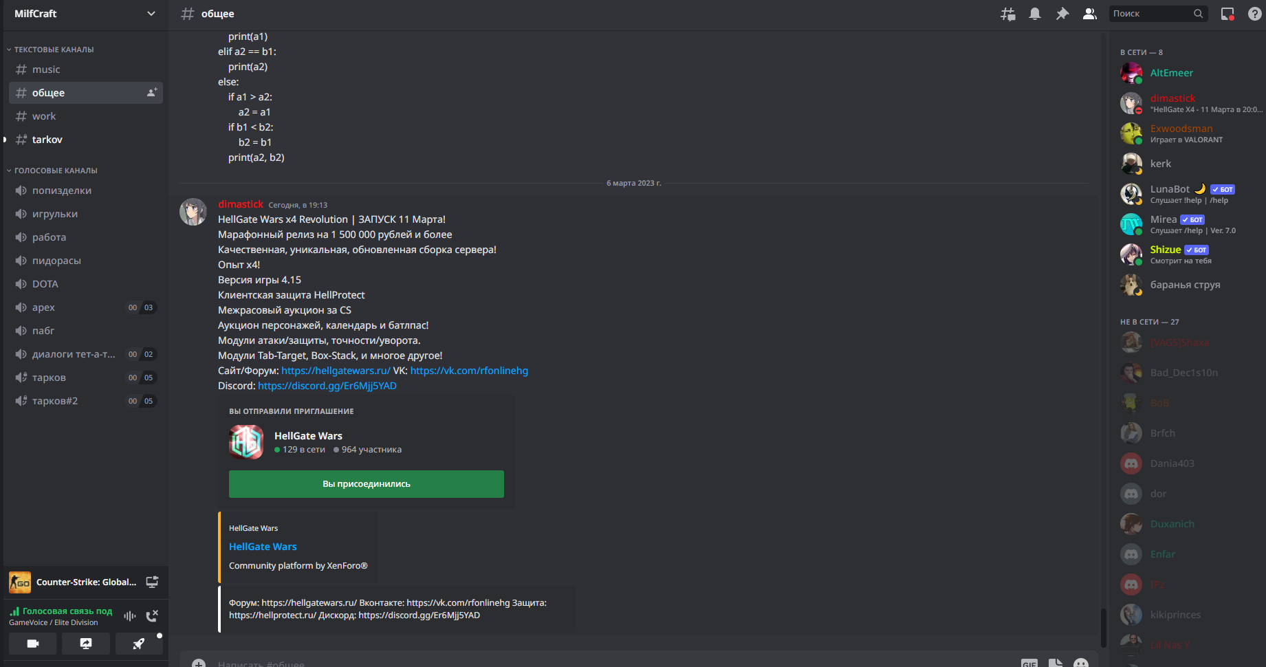Stream Counter-Strike screen share icon
Viewport: 1266px width, 667px height.
[x=152, y=582]
